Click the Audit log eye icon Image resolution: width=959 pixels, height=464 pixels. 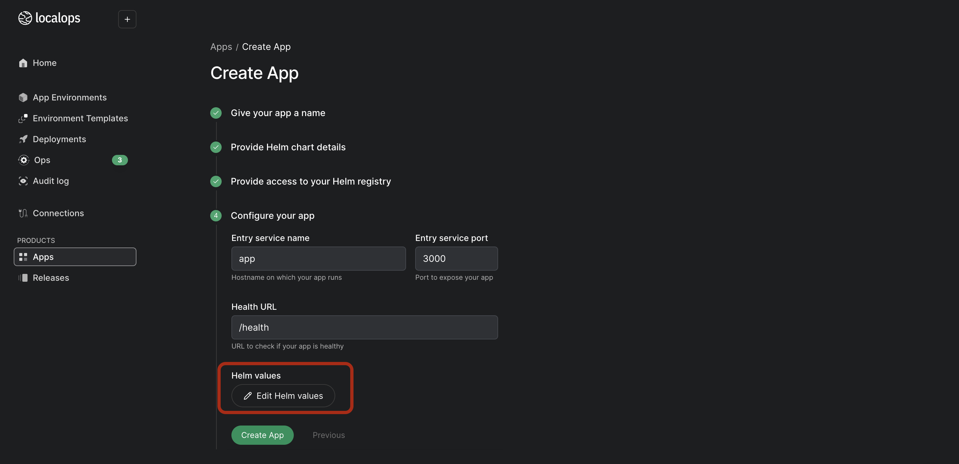point(23,181)
